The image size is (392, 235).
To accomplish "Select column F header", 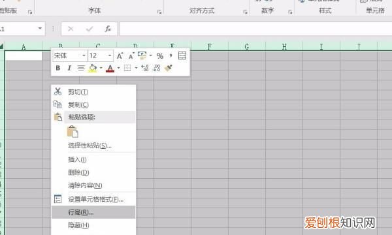I will (x=210, y=46).
